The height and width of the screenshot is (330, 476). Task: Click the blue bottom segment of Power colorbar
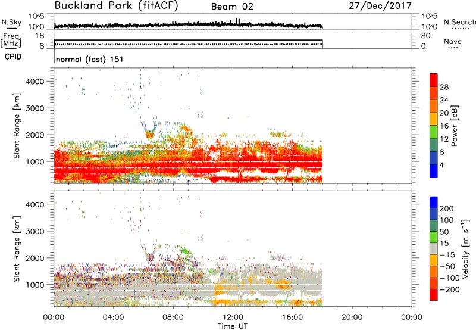click(434, 171)
